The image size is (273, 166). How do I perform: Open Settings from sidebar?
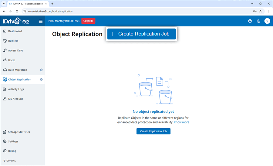click(13, 141)
